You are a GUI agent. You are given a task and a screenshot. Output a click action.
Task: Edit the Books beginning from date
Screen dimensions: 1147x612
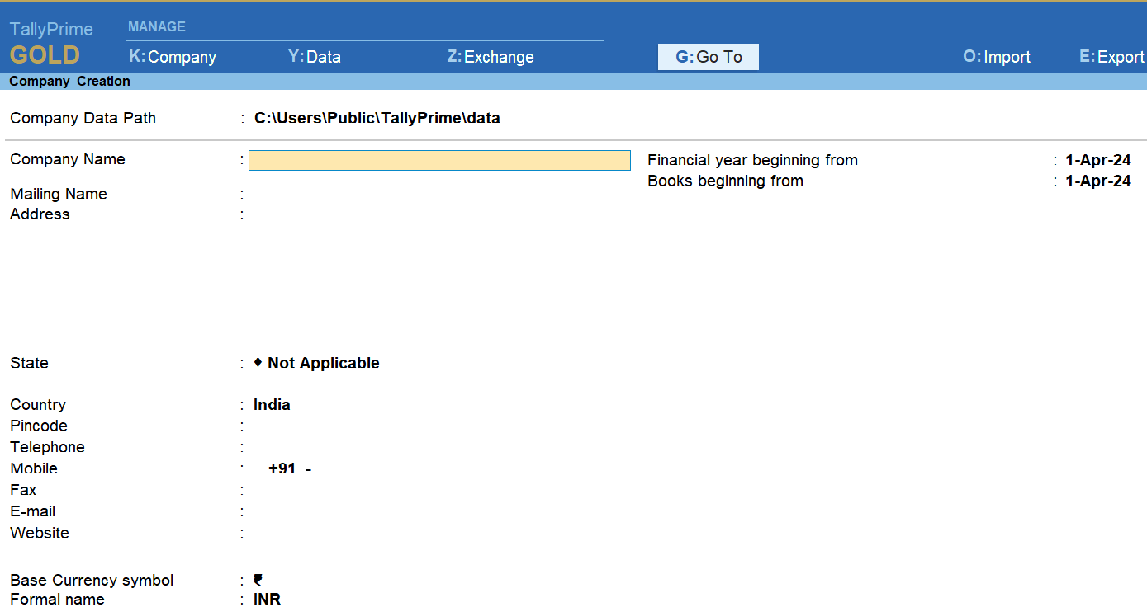pos(1097,181)
